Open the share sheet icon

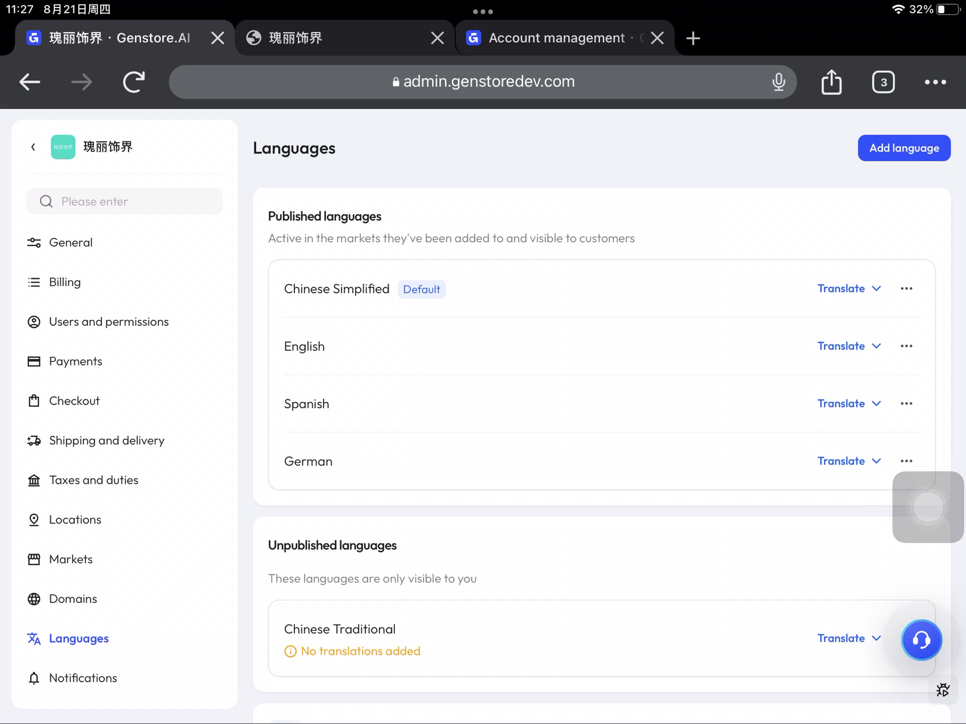pyautogui.click(x=831, y=82)
